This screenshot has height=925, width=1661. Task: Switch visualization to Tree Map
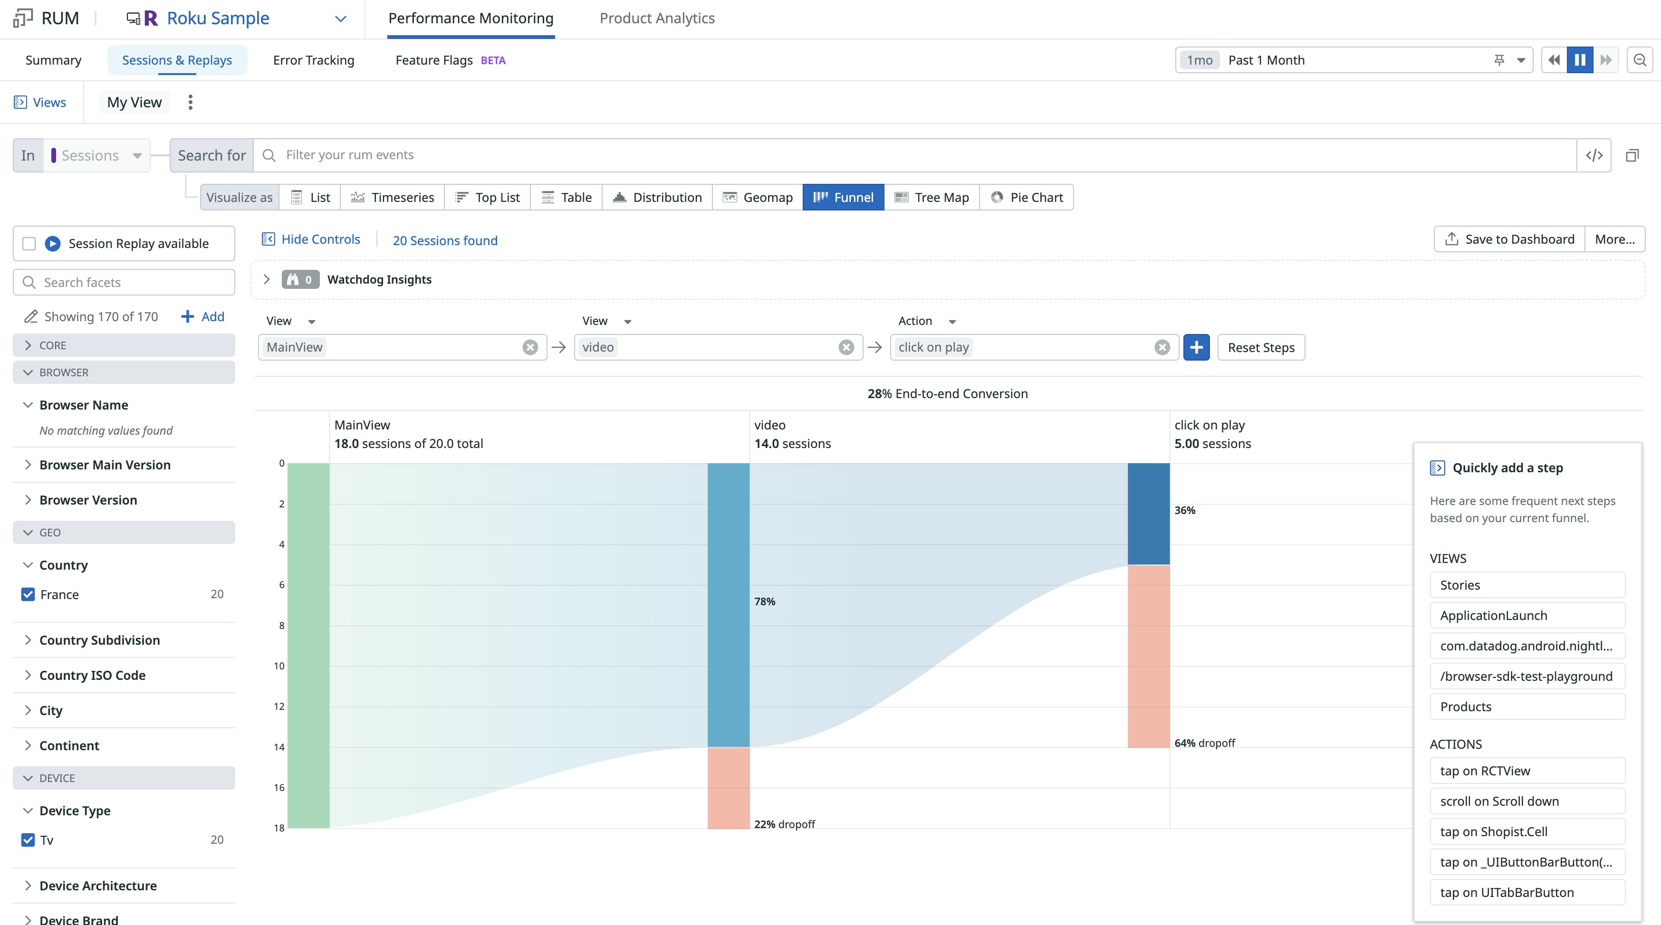(931, 197)
